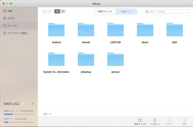Viewport: 193px width, 127px height.
Task: Click the MAR-LX2J device name
Action: pos(12,104)
